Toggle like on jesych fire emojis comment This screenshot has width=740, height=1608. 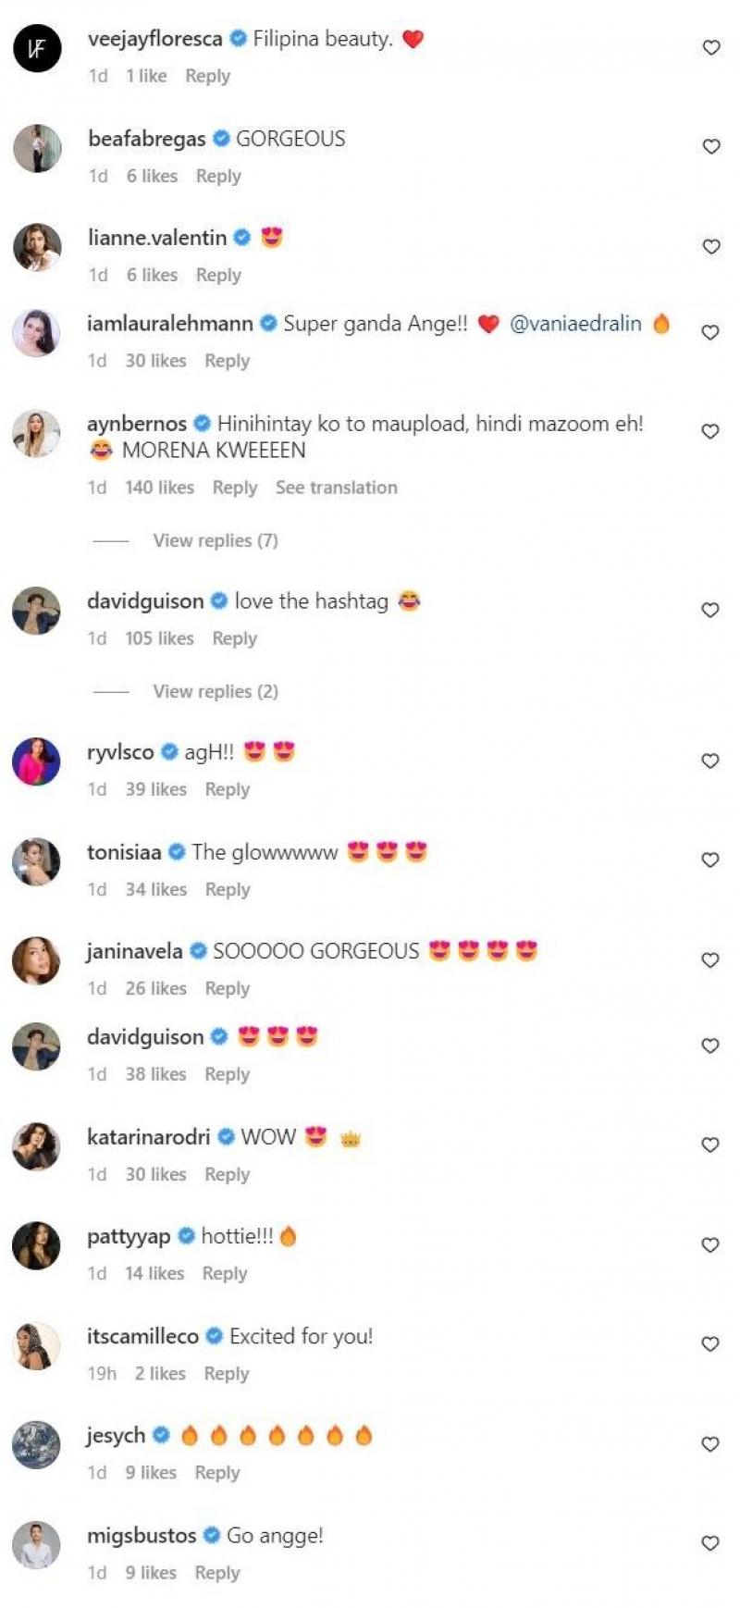[710, 1443]
